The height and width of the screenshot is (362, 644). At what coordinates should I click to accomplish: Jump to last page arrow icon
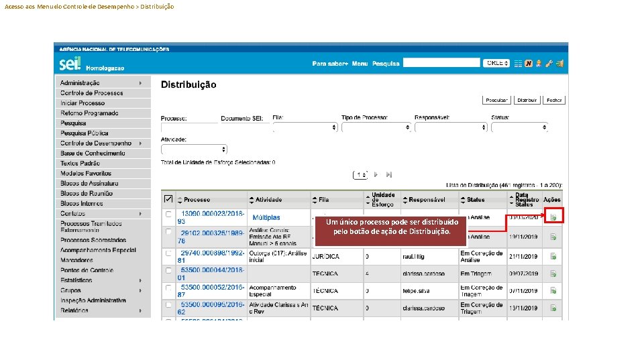389,175
